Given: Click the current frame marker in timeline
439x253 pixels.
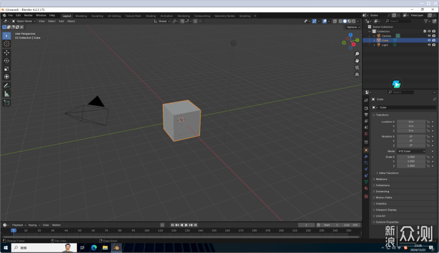Looking at the screenshot, I should (x=13, y=230).
